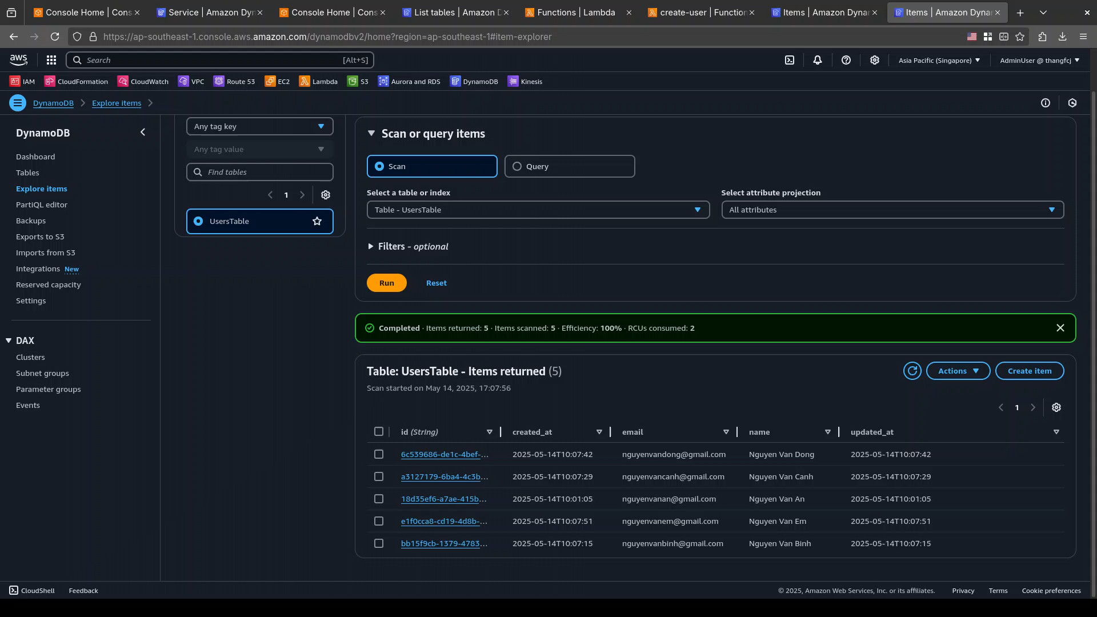Open the Backups navigation item
Image resolution: width=1097 pixels, height=617 pixels.
31,221
